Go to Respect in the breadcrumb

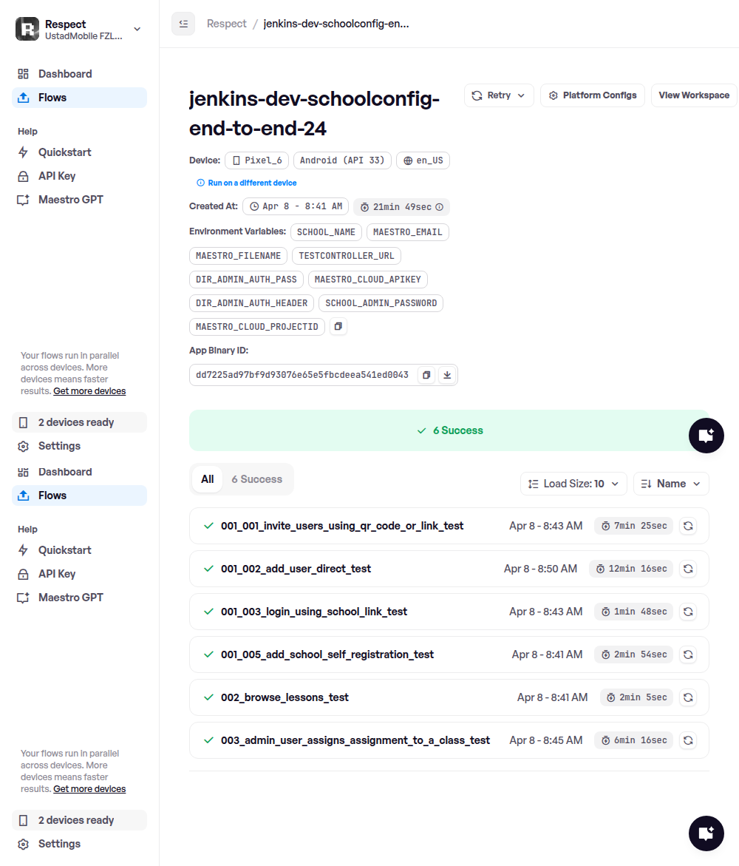(227, 24)
